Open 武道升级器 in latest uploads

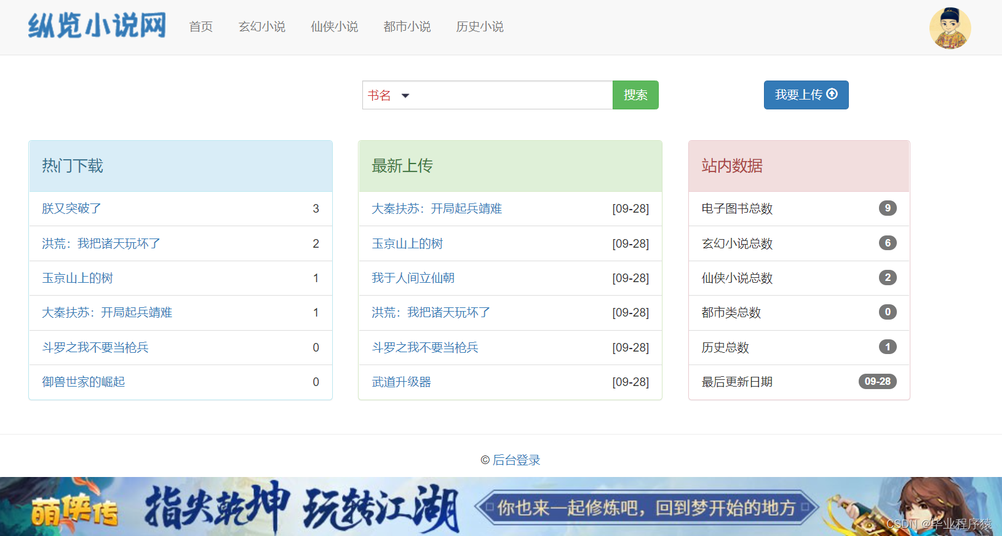pos(402,382)
